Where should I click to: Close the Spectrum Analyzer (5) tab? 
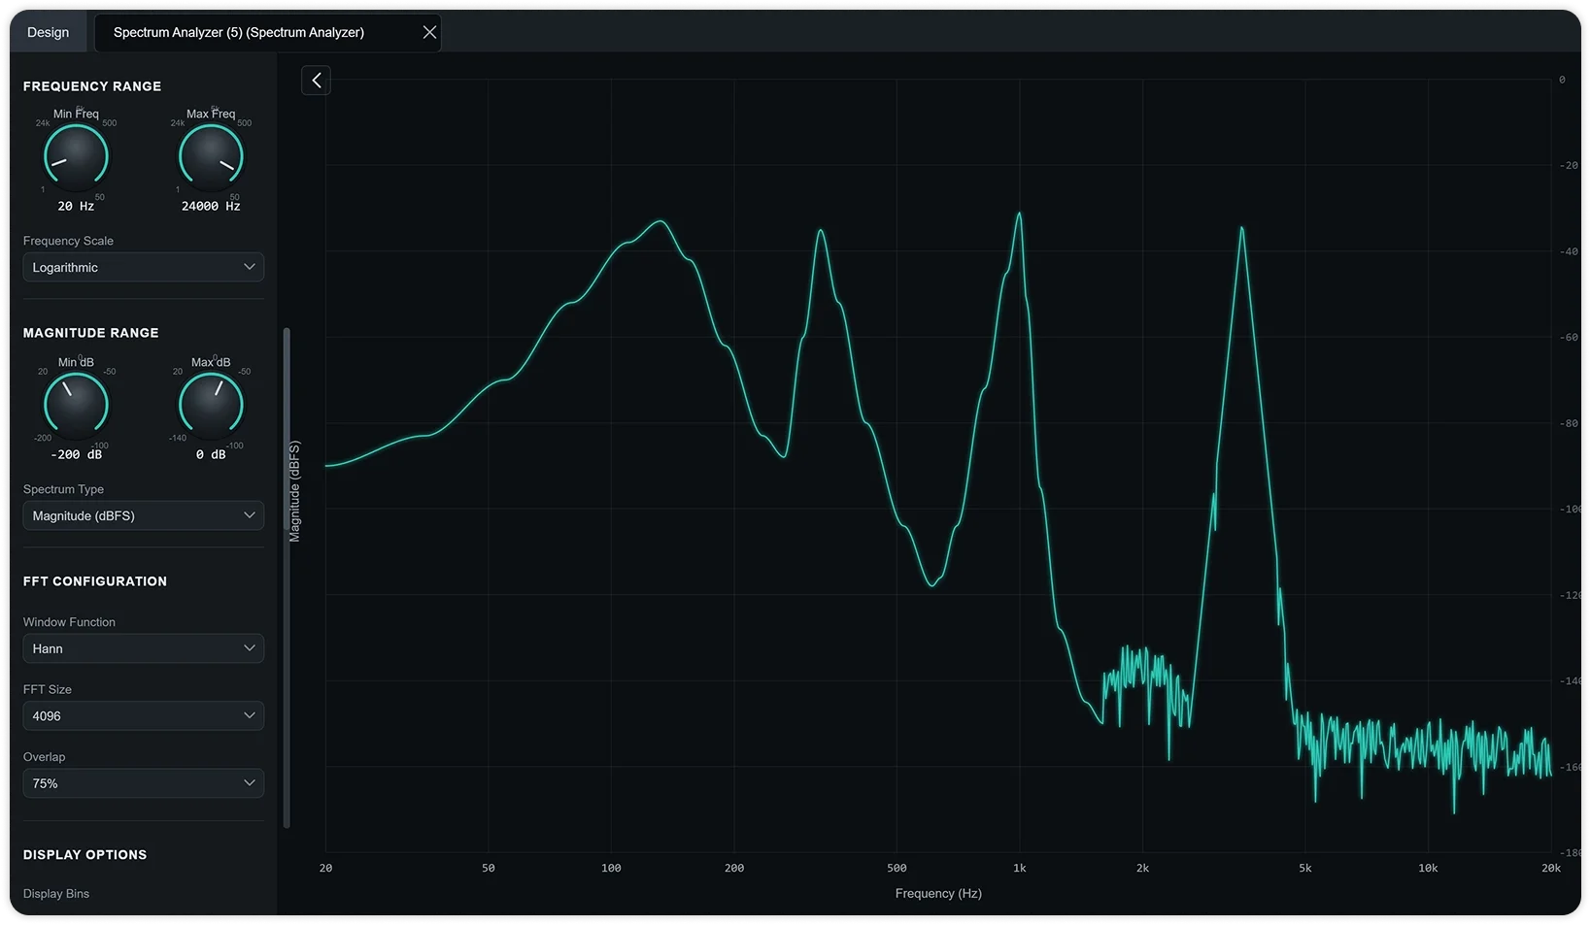[429, 32]
